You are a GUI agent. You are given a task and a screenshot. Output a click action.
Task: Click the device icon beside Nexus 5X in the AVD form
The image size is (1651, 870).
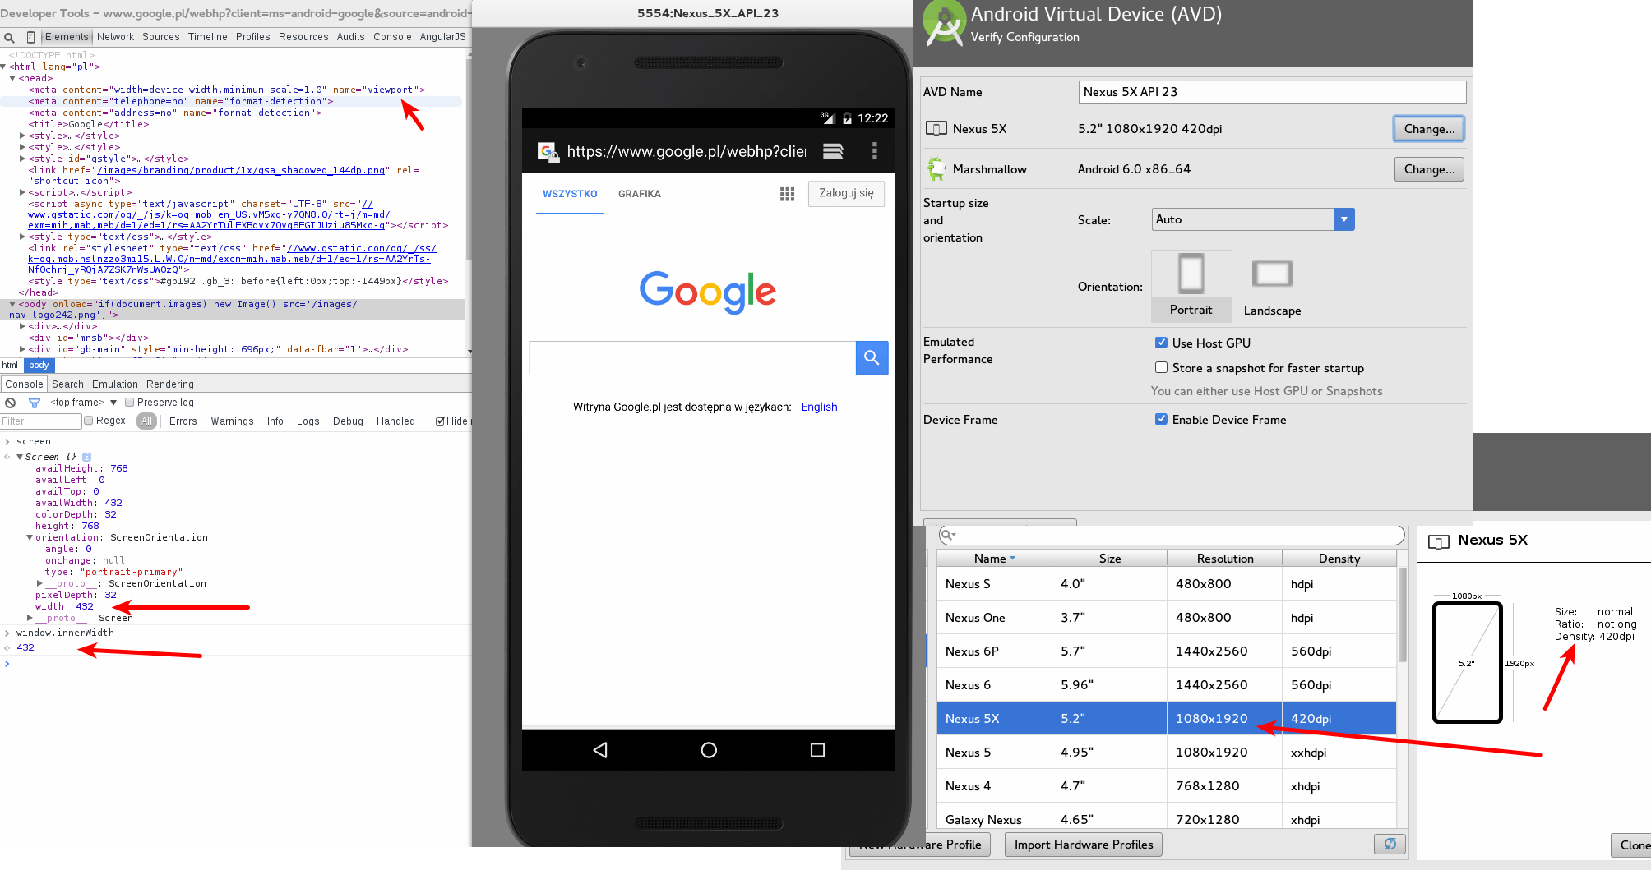936,129
